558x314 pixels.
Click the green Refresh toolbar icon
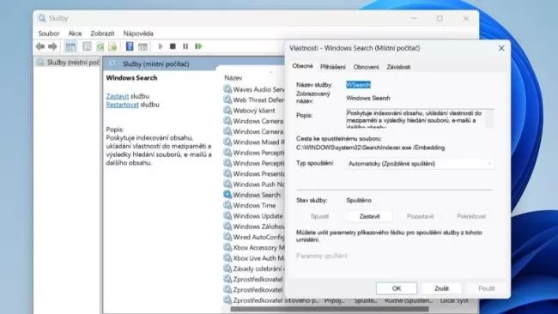coord(100,46)
